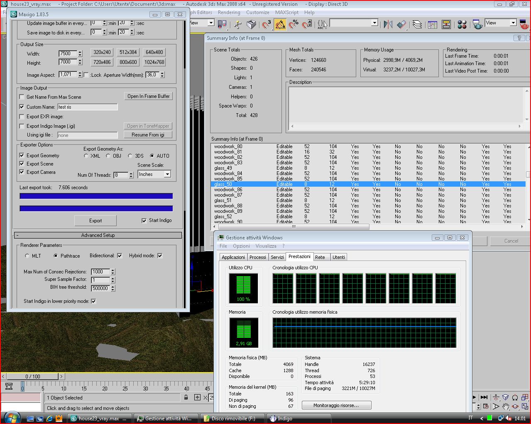This screenshot has height=424, width=531.
Task: Toggle the highlighted Angle Snap icon
Action: [x=280, y=24]
